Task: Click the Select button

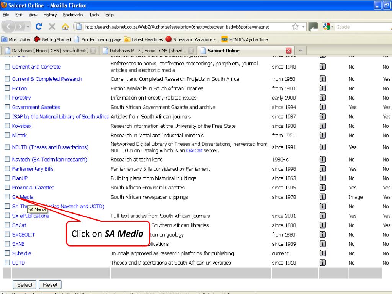Action: [x=24, y=284]
